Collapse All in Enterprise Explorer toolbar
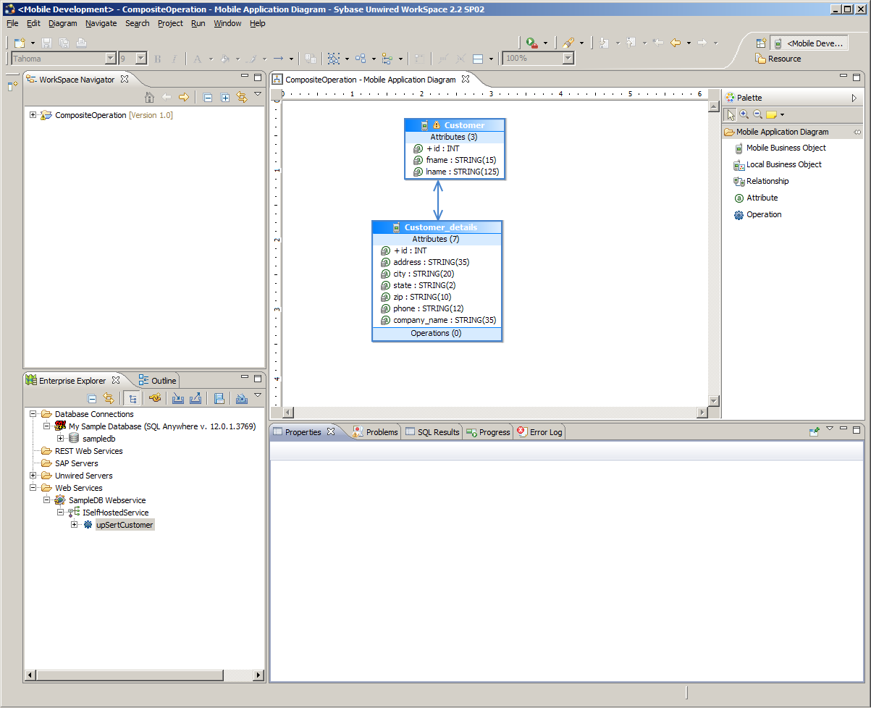This screenshot has height=708, width=871. (92, 398)
